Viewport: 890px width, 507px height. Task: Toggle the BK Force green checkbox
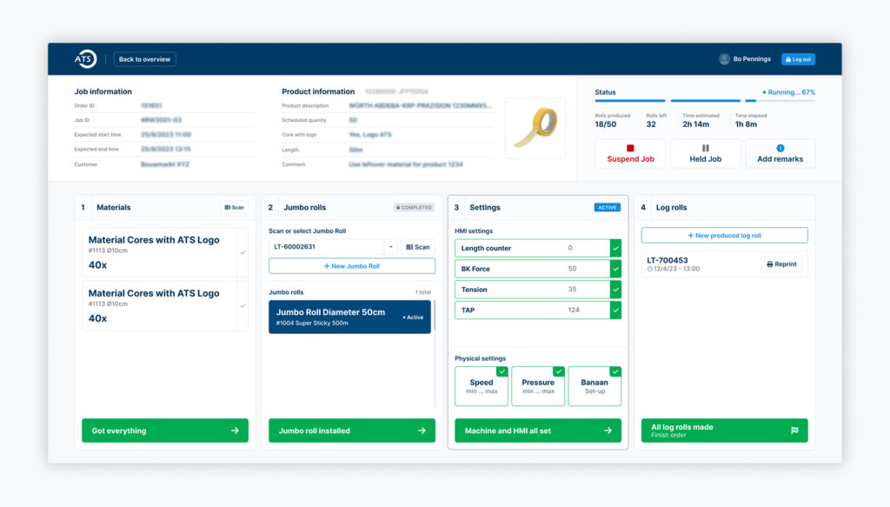coord(615,269)
